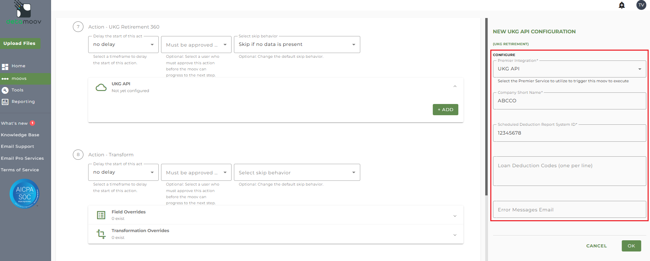Viewport: 650px width, 261px height.
Task: Click the Reporting chart icon in sidebar
Action: coord(5,102)
